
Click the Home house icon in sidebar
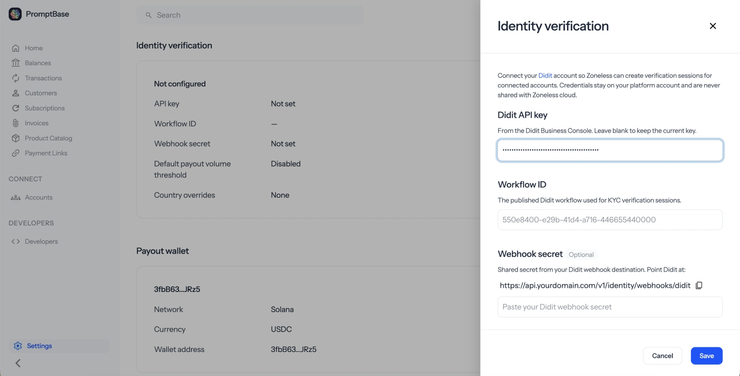16,48
